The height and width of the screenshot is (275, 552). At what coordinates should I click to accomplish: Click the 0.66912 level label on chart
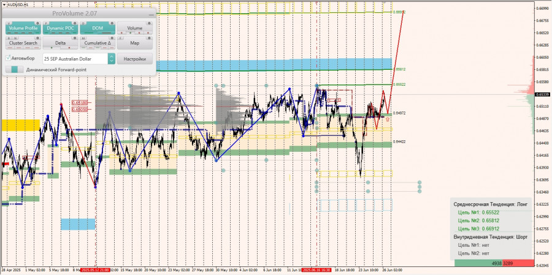(x=399, y=12)
